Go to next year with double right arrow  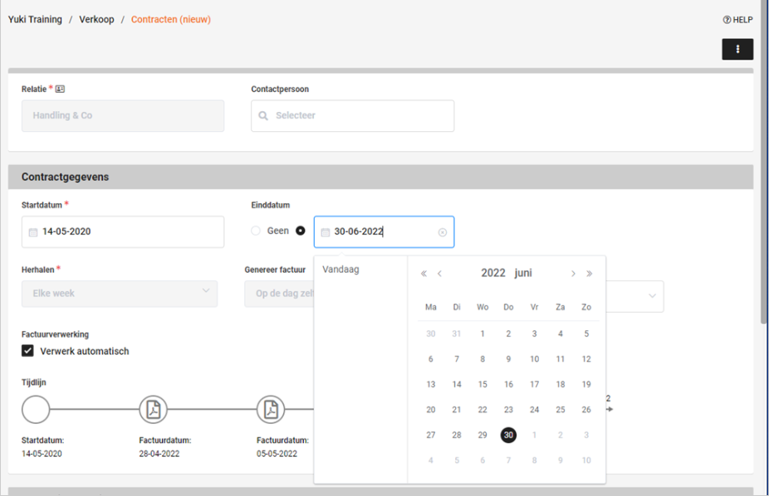click(589, 274)
